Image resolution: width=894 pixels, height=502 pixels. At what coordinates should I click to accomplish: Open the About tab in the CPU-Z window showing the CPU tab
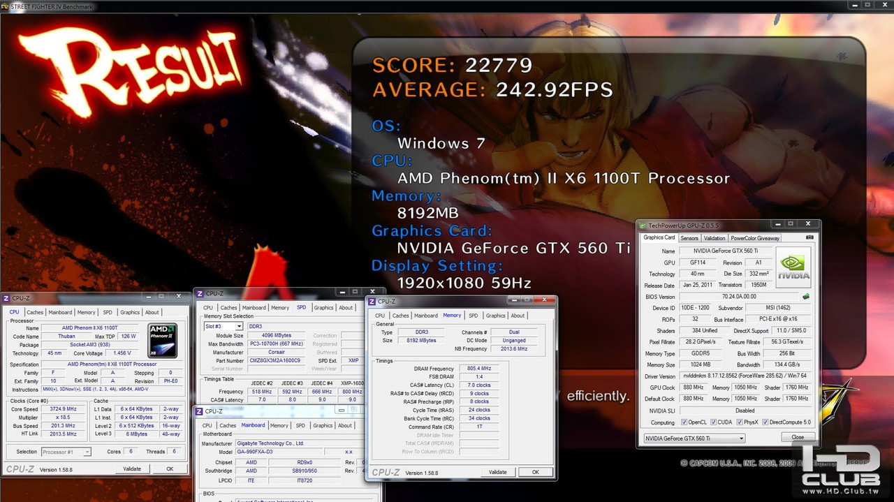pos(152,313)
